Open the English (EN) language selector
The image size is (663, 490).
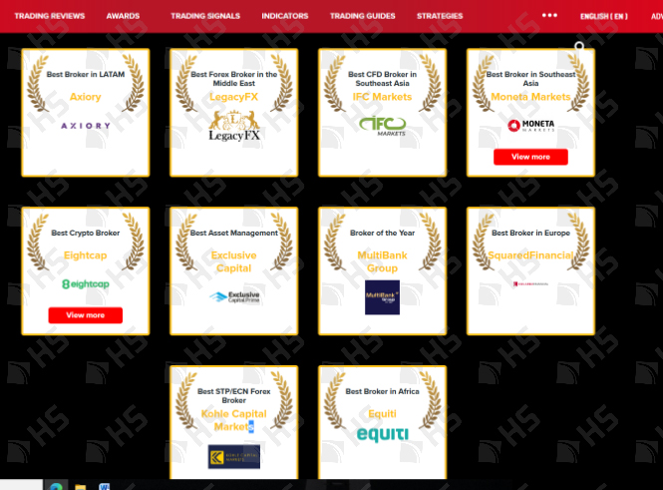click(604, 17)
